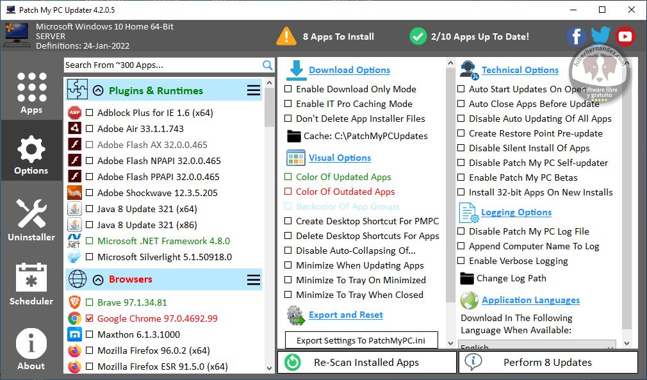Viewport: 647px width, 380px height.
Task: Click the Visual Options grid icon
Action: click(x=295, y=158)
